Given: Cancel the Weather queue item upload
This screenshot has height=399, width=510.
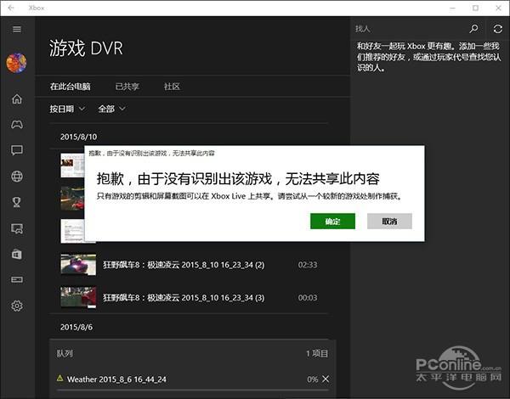Looking at the screenshot, I should point(326,379).
